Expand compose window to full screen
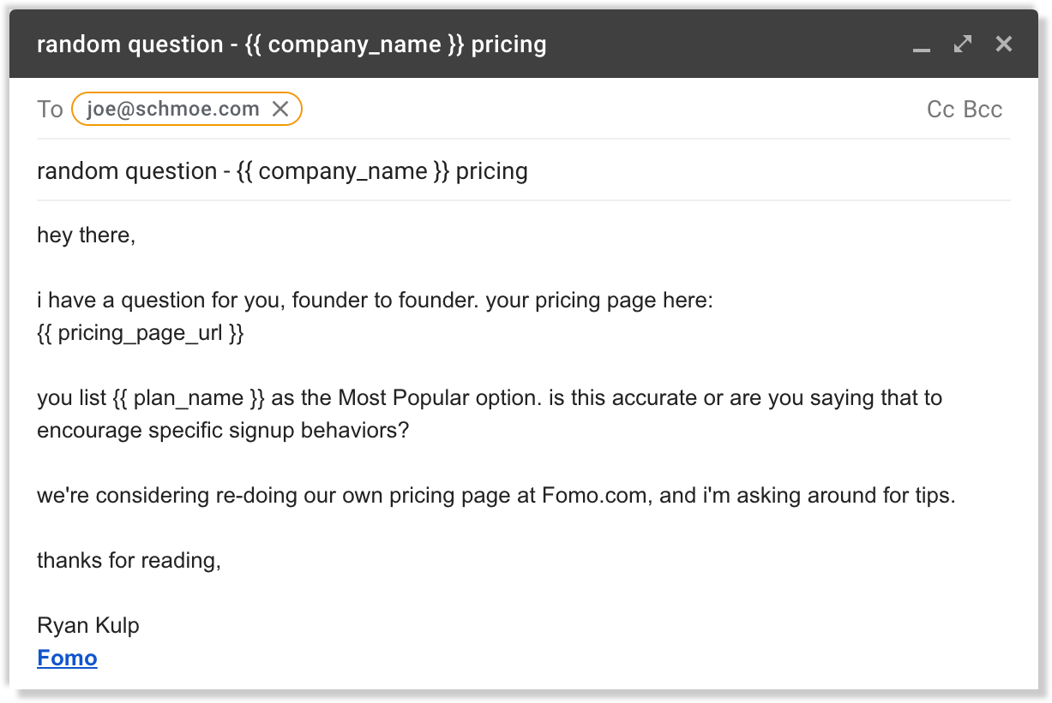 point(963,44)
